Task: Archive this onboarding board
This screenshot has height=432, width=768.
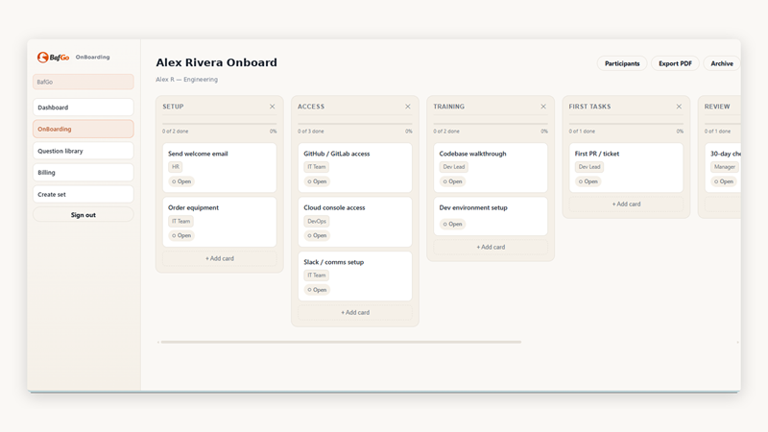Action: pos(722,63)
